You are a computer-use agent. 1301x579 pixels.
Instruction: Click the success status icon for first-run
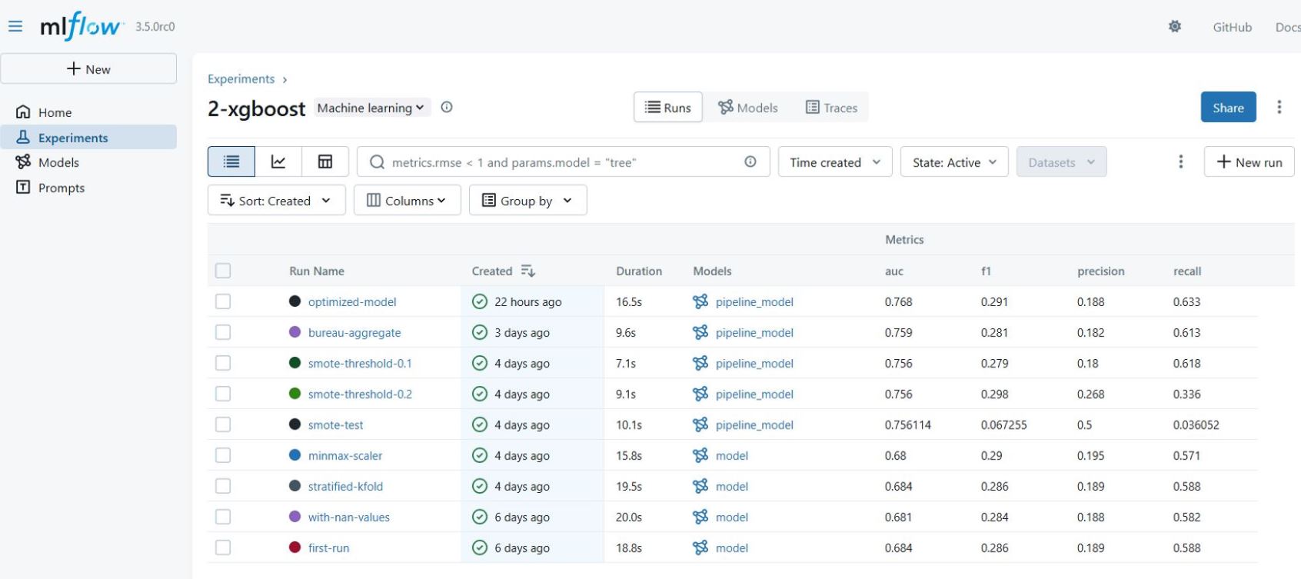[x=480, y=547]
